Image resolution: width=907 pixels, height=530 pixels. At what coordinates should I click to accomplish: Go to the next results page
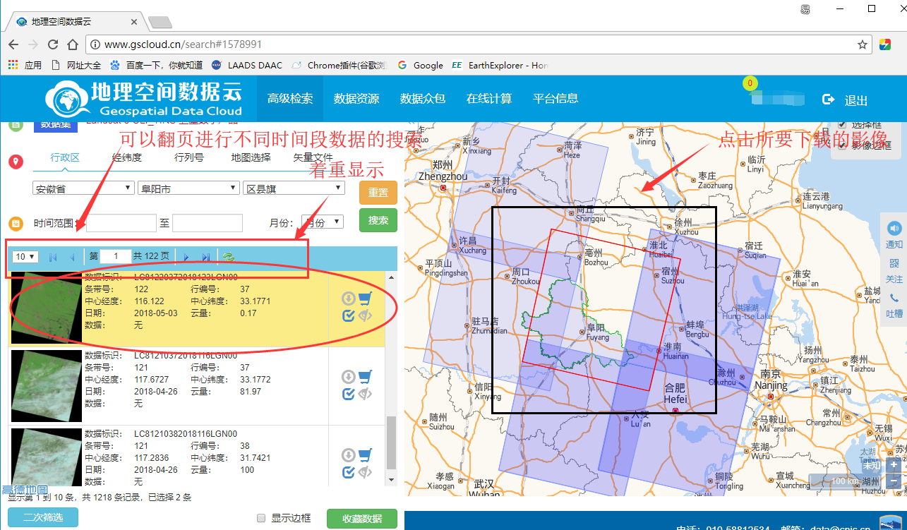[x=186, y=257]
